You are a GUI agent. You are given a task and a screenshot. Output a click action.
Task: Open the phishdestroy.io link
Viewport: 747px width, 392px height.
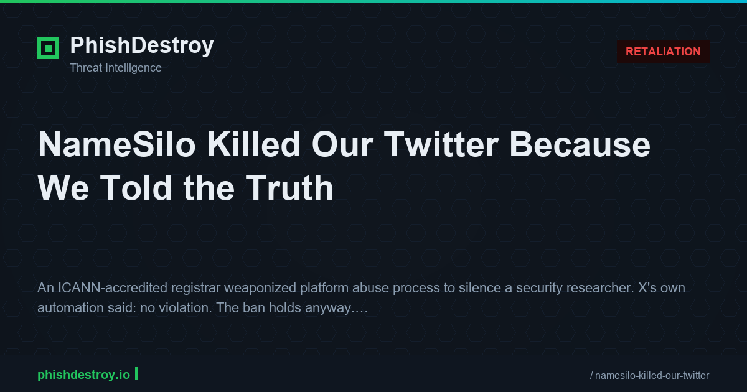(x=83, y=375)
